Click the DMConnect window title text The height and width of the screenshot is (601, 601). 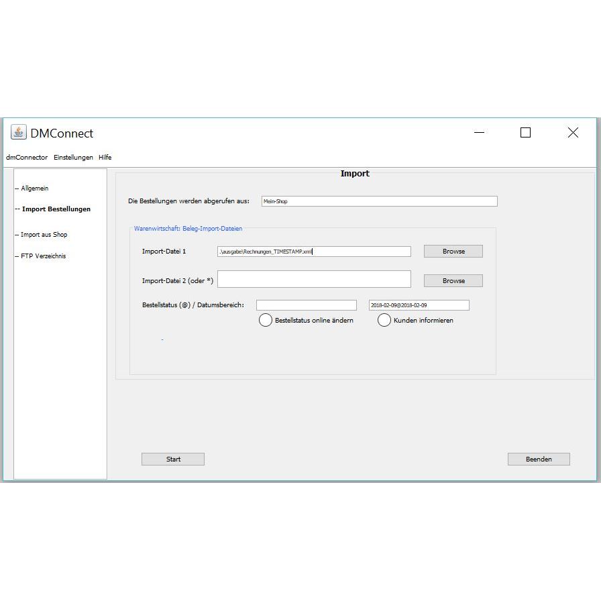pos(62,133)
